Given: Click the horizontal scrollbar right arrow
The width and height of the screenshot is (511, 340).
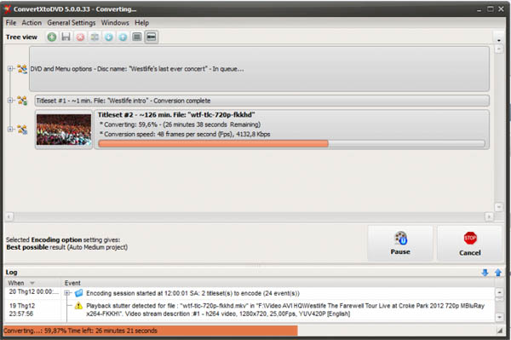Looking at the screenshot, I should pos(489,216).
